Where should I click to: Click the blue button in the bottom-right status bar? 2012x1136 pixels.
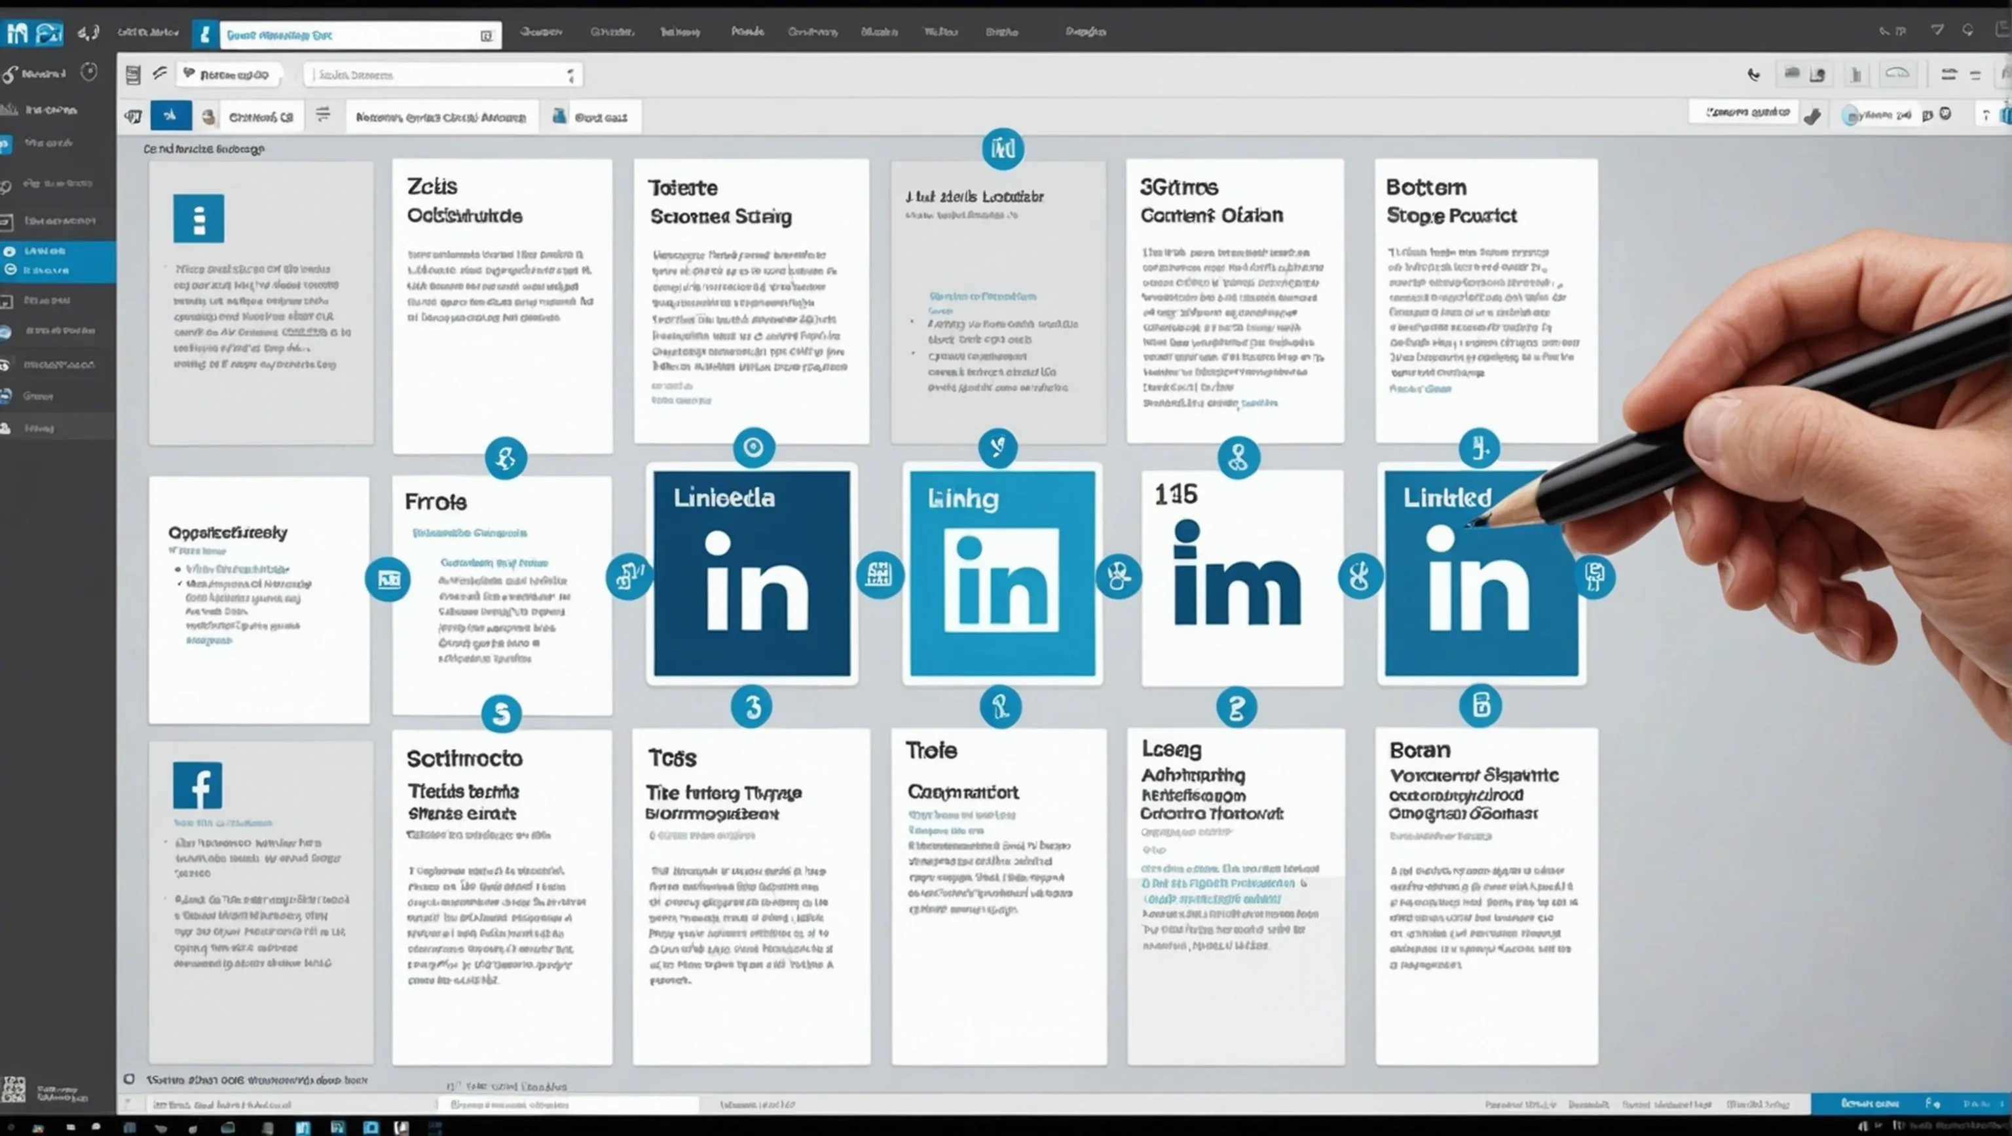coord(1911,1103)
